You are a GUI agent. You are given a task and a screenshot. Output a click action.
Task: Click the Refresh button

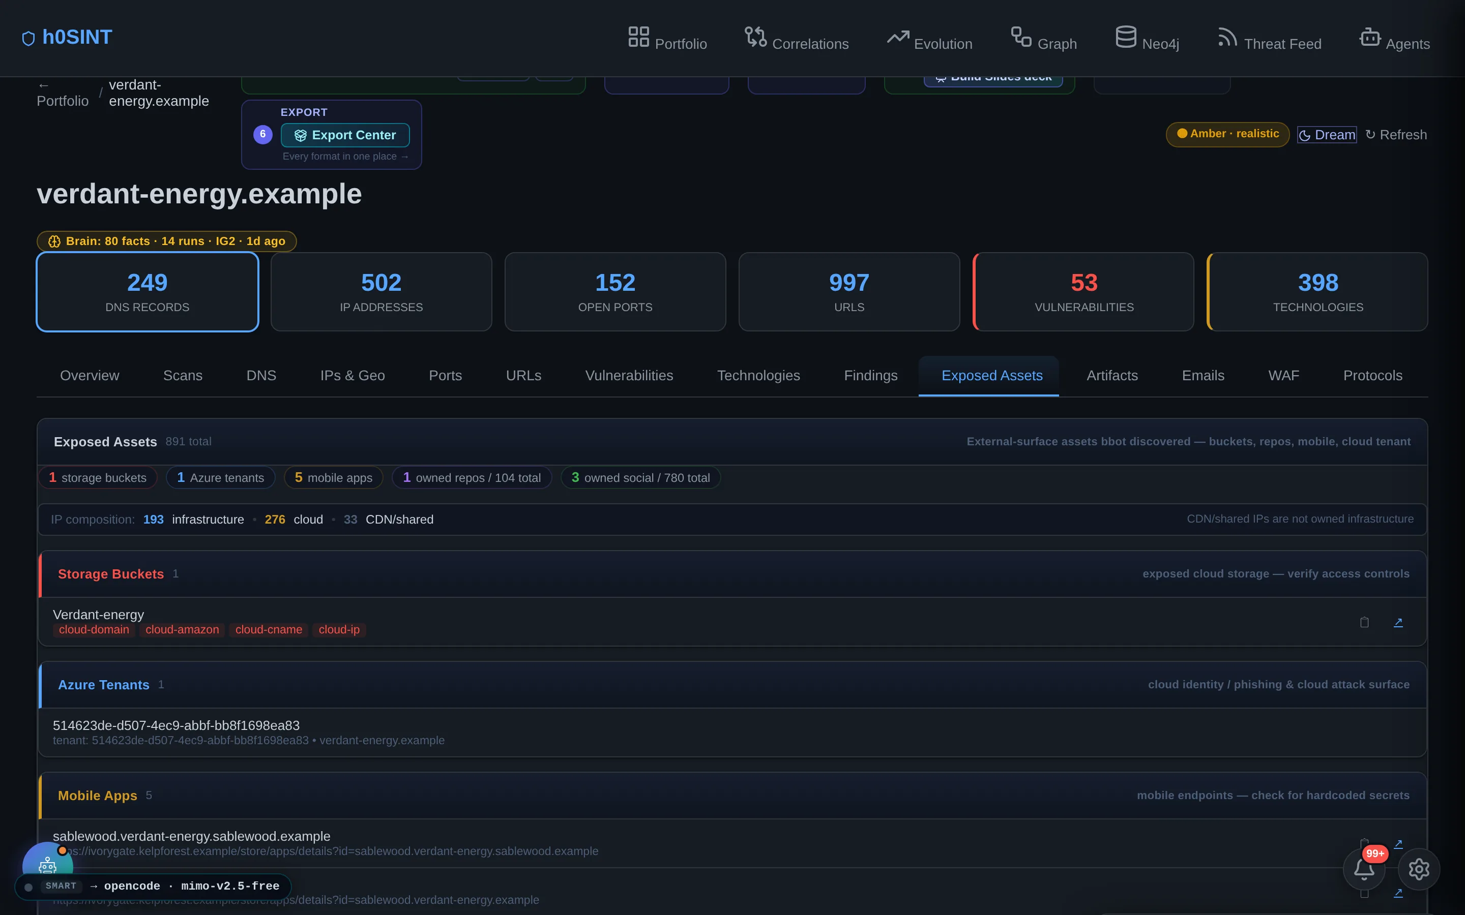click(1396, 135)
